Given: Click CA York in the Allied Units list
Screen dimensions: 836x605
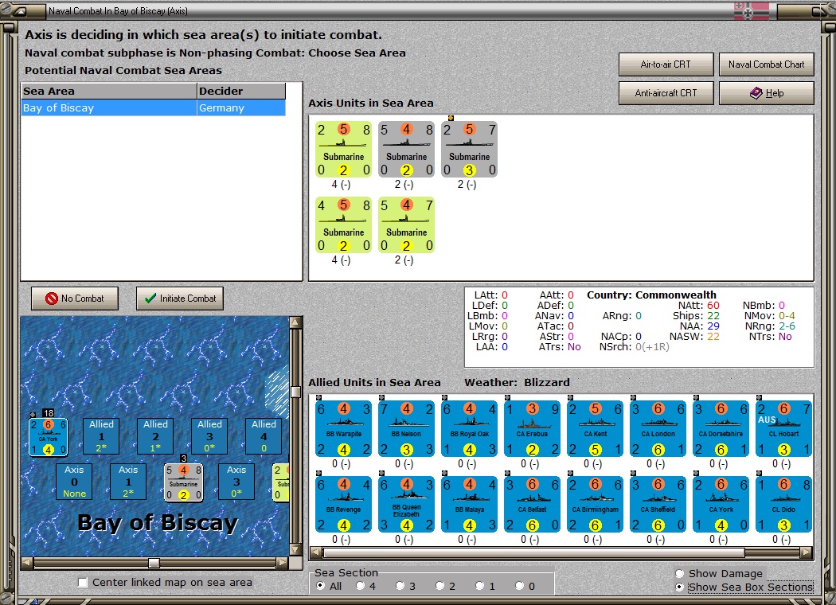Looking at the screenshot, I should coord(721,505).
